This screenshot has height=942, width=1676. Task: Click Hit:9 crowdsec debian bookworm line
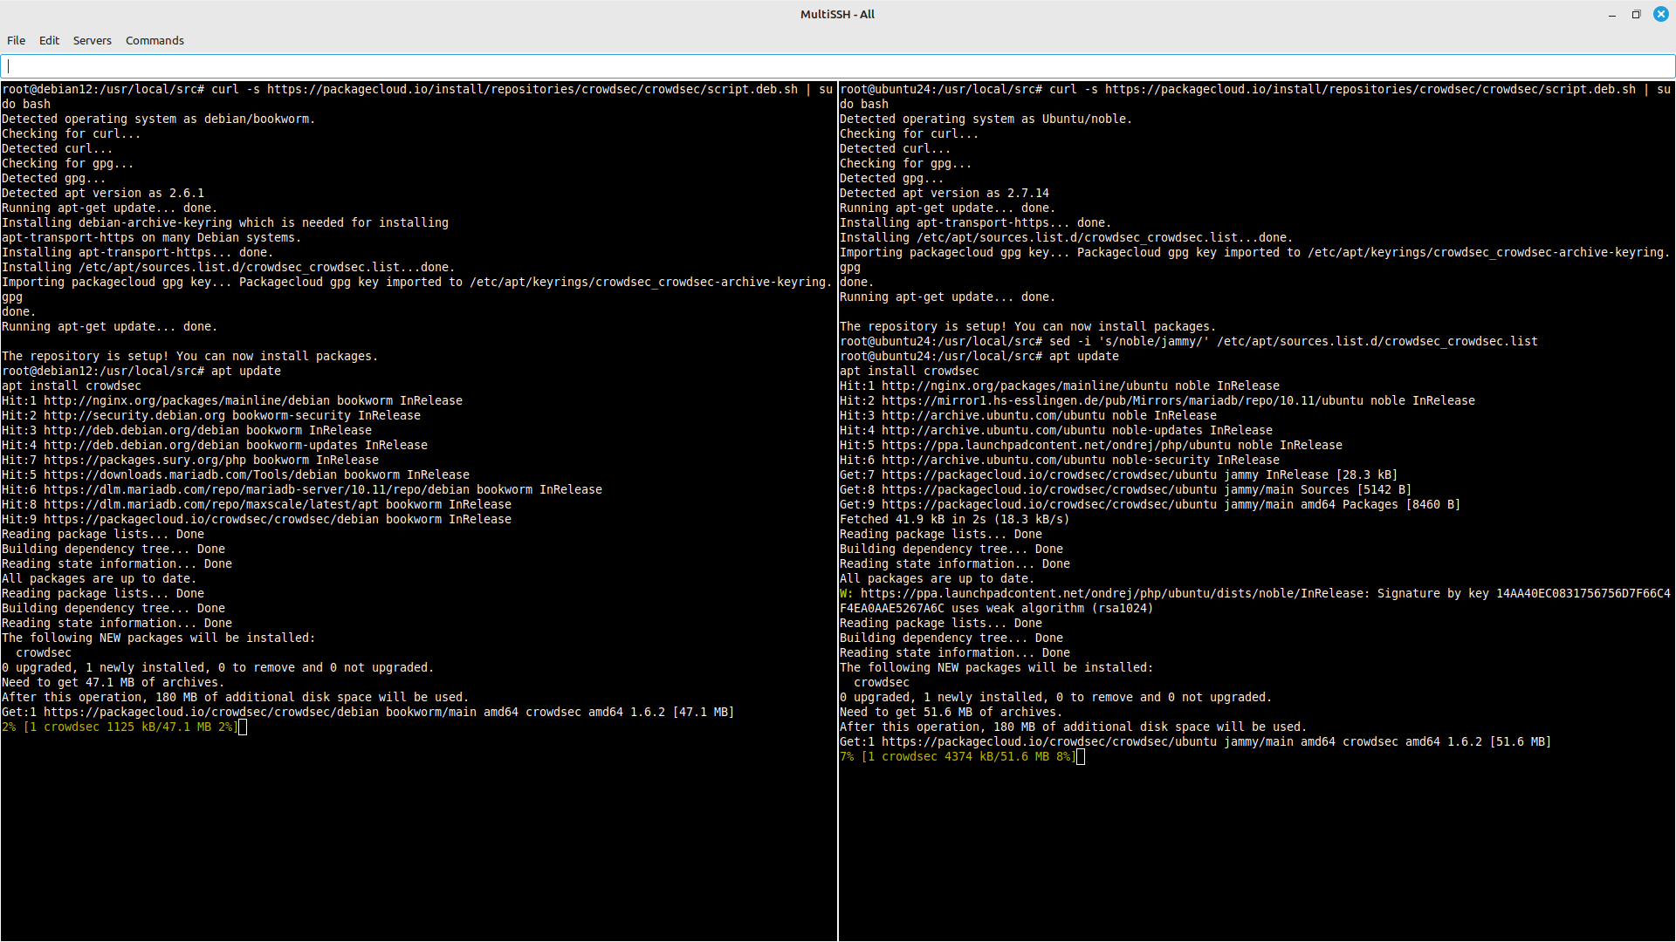pyautogui.click(x=257, y=519)
